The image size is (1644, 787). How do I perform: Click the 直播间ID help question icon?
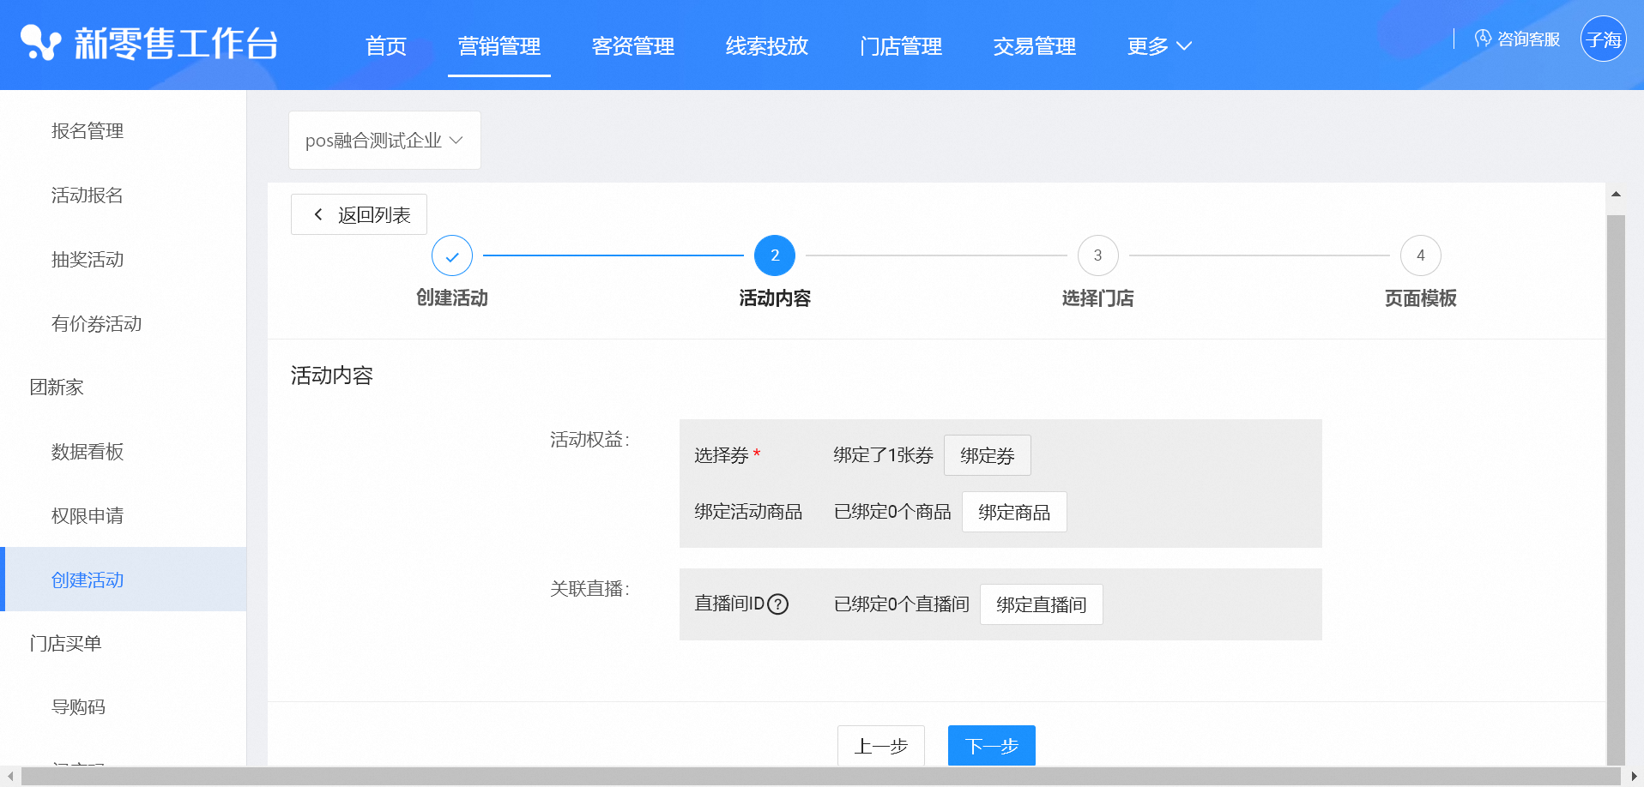tap(777, 604)
